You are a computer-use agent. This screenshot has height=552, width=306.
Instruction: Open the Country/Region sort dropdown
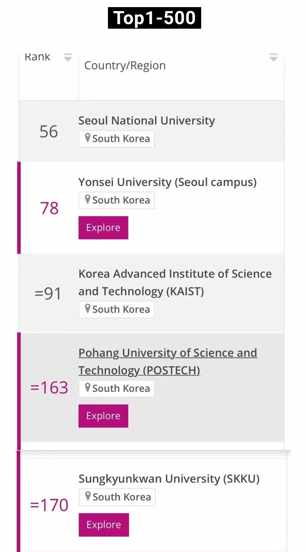point(273,57)
